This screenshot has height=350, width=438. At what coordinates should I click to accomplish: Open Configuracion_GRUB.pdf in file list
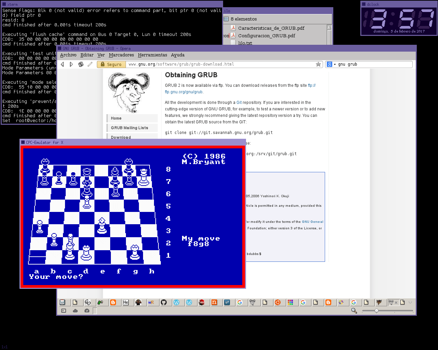click(266, 36)
